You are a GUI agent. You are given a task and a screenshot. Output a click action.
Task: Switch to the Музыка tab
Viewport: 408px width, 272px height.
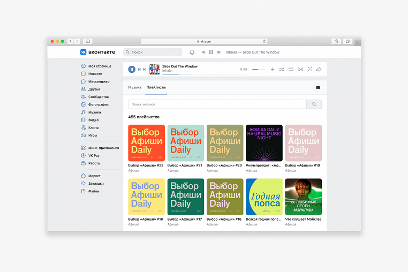[x=135, y=87]
